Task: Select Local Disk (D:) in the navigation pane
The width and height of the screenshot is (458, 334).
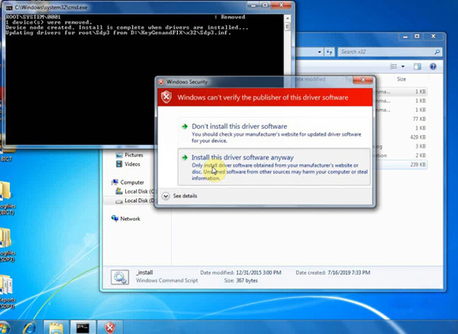Action: click(x=136, y=201)
